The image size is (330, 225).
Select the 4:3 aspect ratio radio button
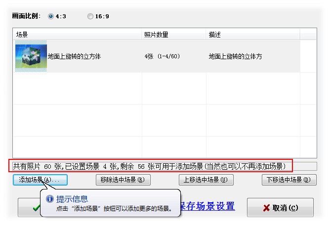[51, 16]
